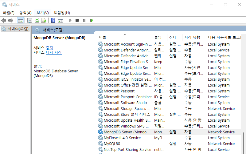This screenshot has height=154, width=246.
Task: Select MyFirewall 4.0 Service row
Action: 169,138
